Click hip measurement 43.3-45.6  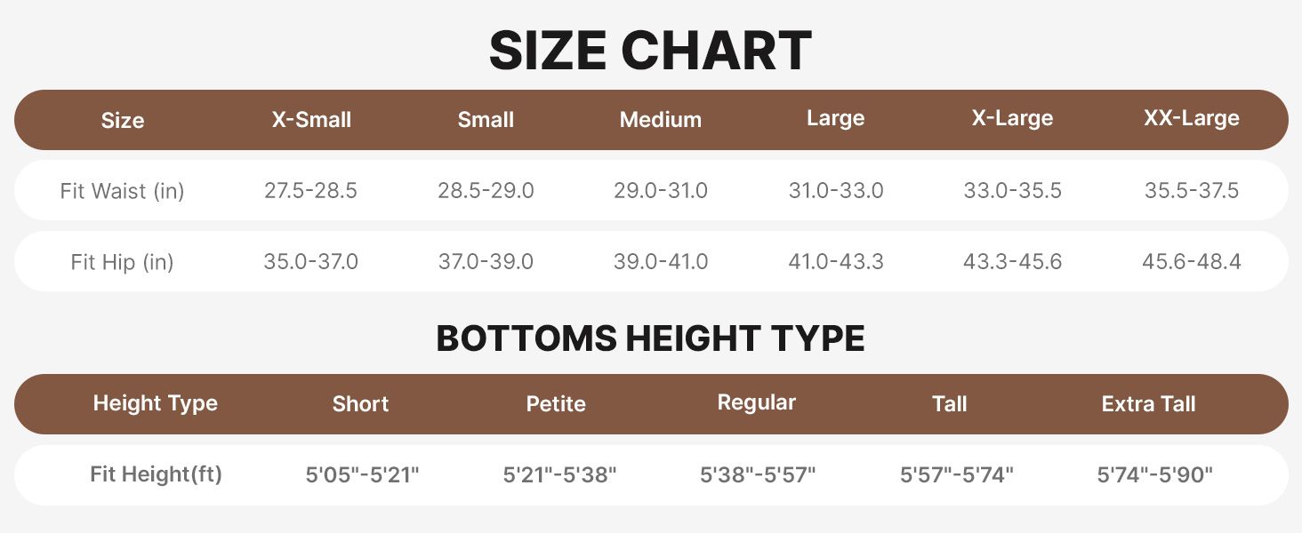click(1012, 262)
